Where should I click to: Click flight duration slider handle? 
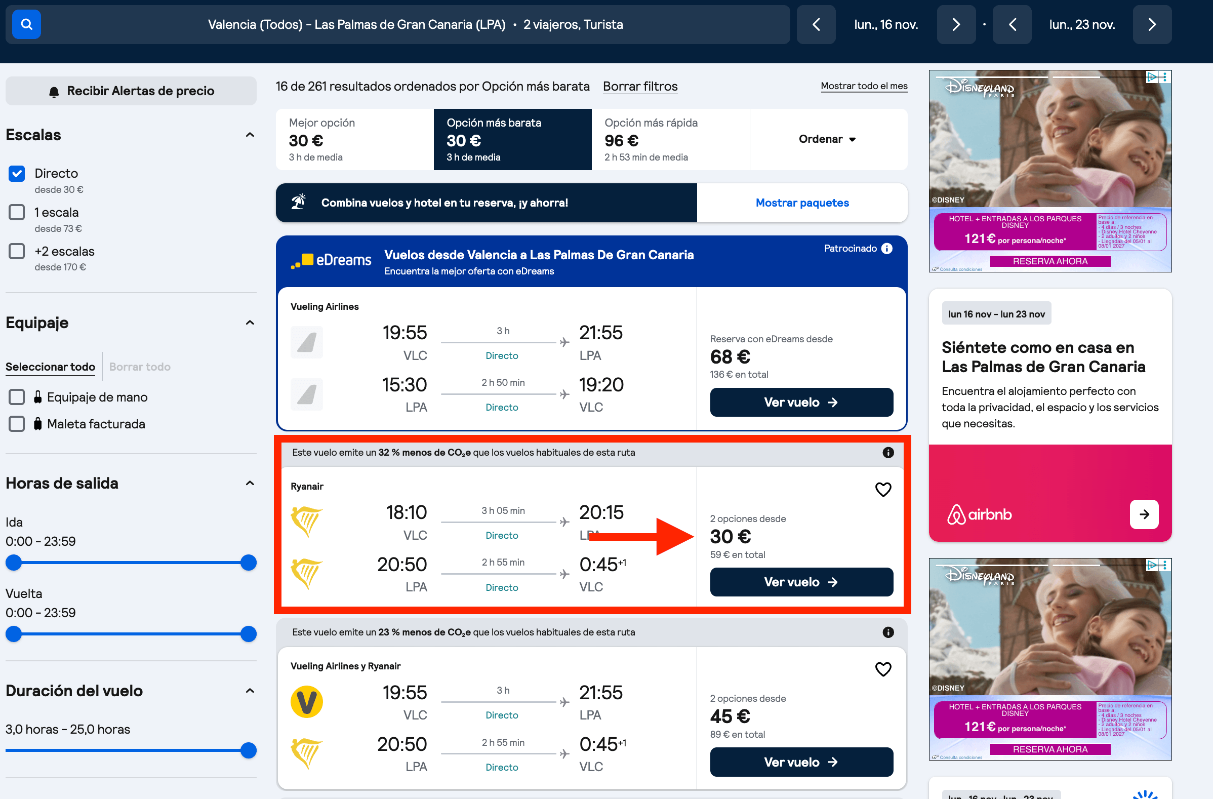[248, 750]
